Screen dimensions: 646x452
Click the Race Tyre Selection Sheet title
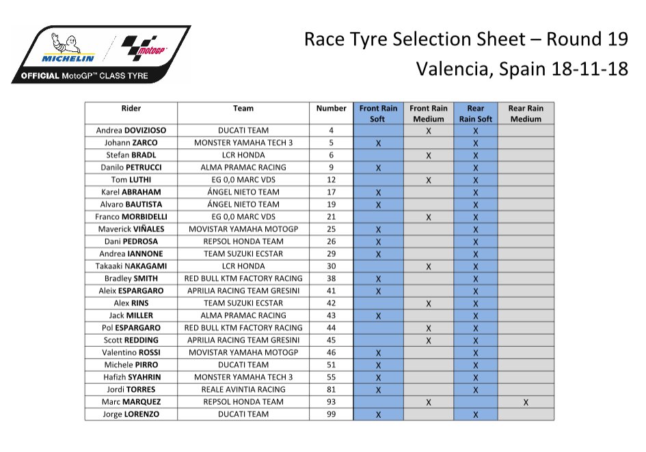466,40
